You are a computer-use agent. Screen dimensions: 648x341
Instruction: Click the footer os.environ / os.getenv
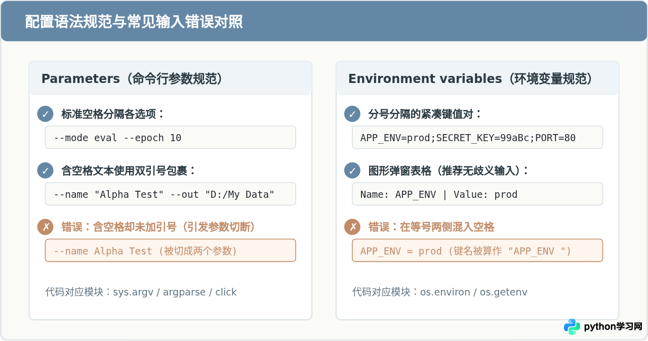[x=440, y=292]
